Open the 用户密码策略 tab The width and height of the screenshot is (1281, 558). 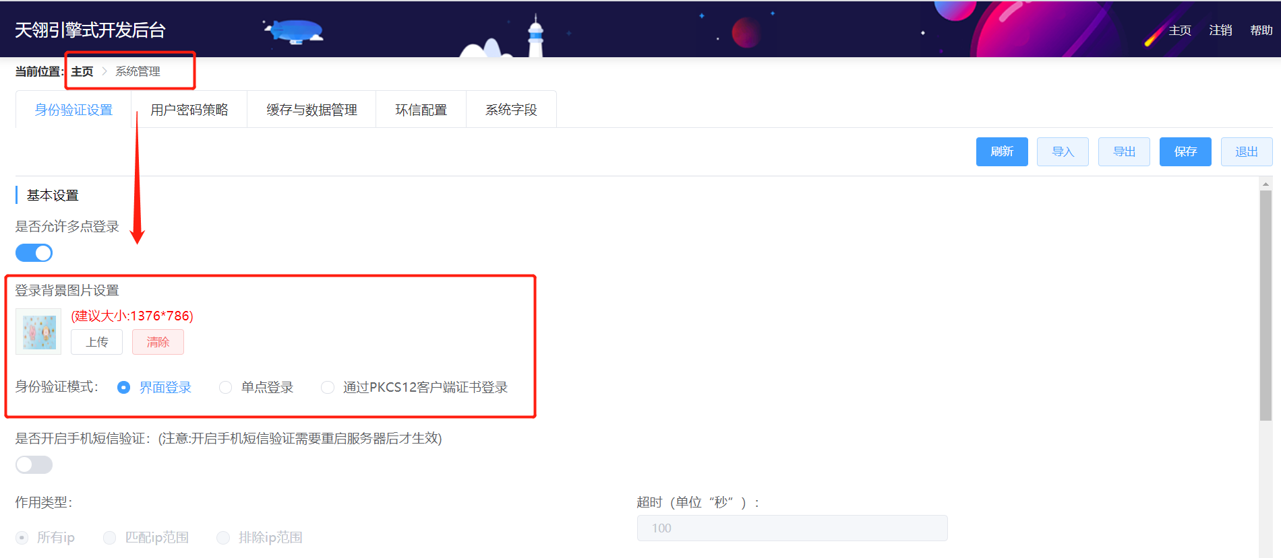(x=189, y=110)
